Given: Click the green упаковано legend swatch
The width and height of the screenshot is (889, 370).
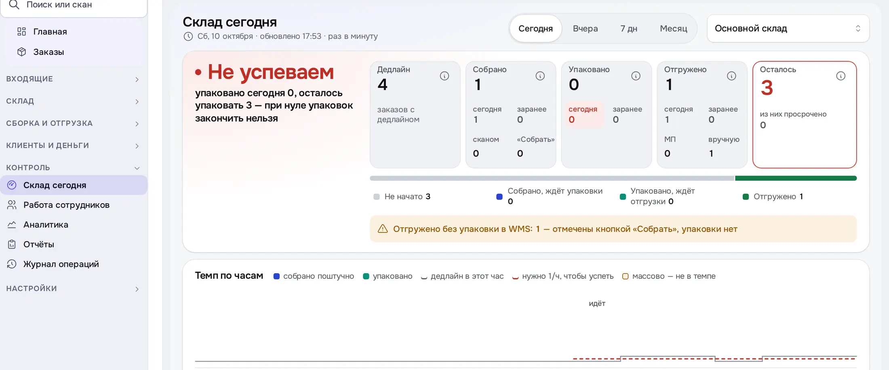Looking at the screenshot, I should point(366,276).
